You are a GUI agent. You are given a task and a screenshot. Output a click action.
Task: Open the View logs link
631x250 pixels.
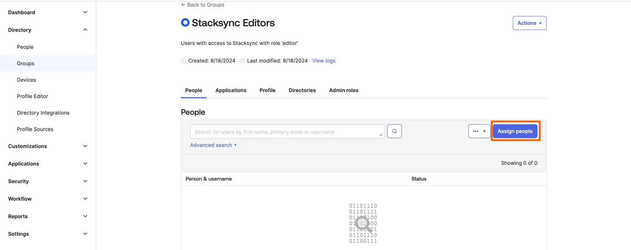click(324, 61)
